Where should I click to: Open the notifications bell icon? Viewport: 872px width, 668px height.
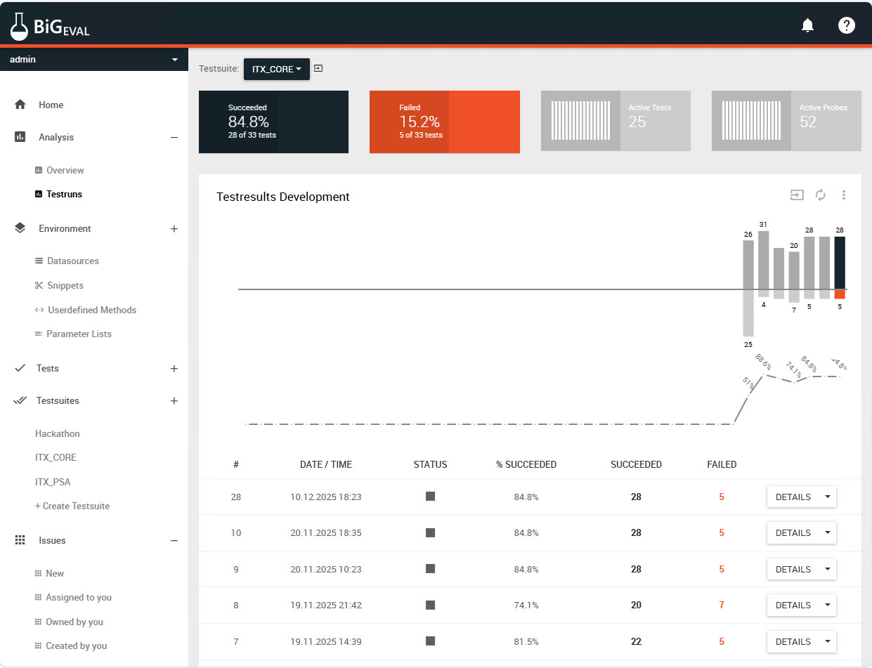807,26
